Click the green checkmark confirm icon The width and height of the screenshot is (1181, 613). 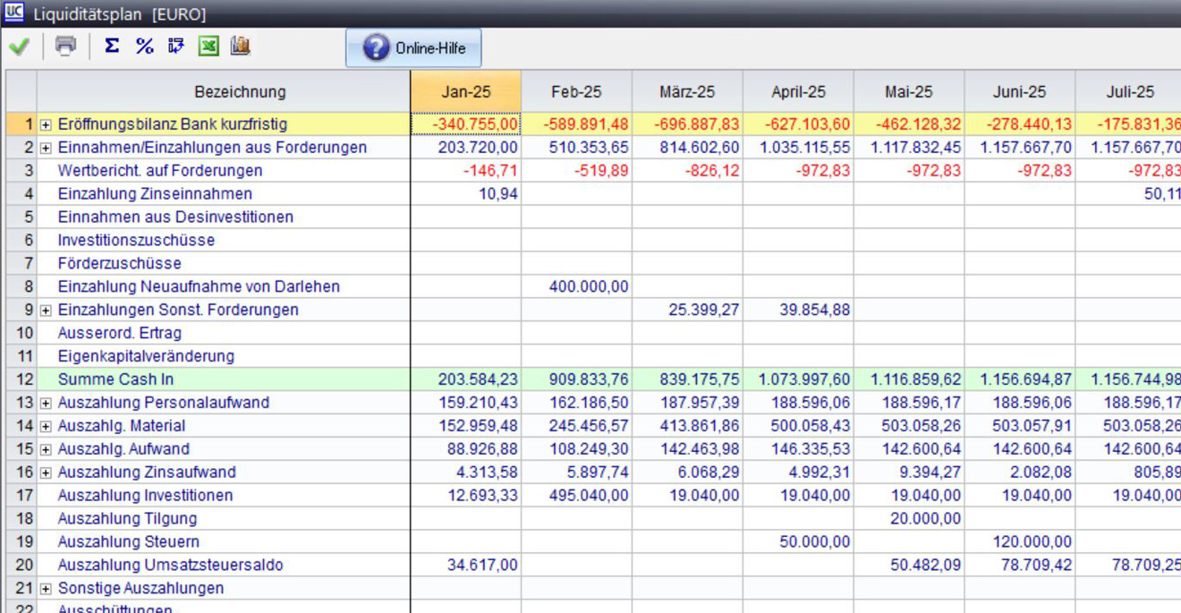point(19,47)
